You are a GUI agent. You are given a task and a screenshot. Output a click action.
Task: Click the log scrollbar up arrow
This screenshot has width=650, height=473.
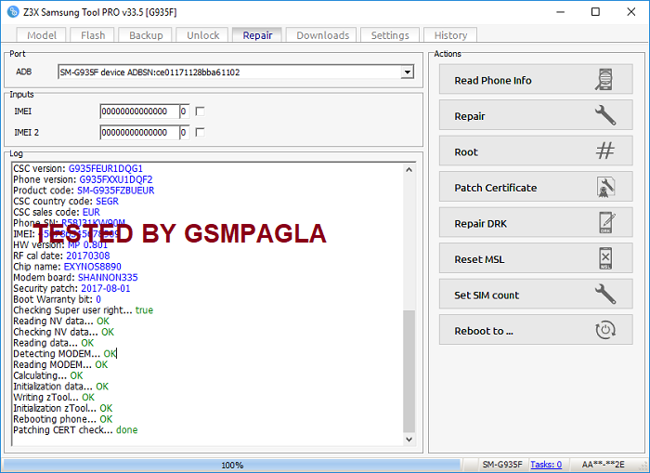[409, 169]
